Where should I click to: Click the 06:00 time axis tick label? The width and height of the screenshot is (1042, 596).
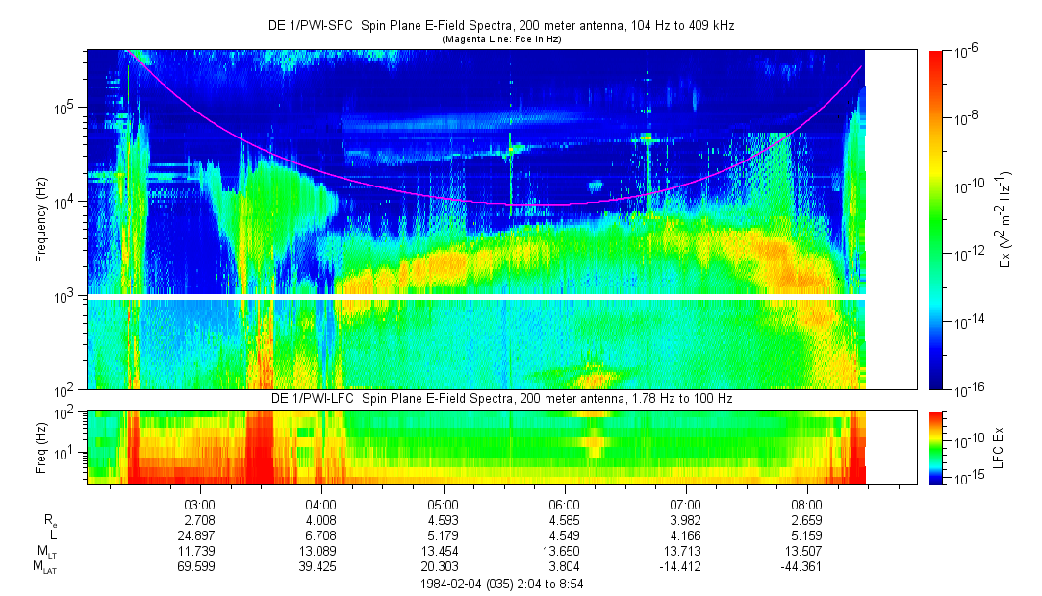(x=564, y=504)
